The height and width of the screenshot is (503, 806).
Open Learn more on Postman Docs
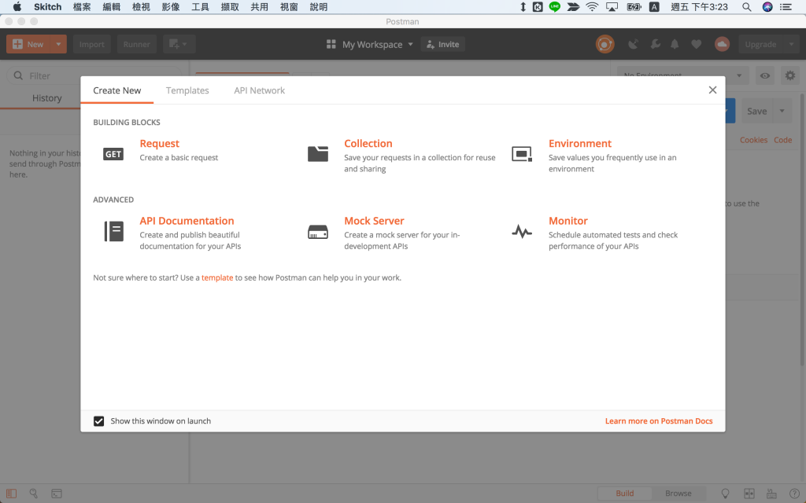pyautogui.click(x=659, y=421)
